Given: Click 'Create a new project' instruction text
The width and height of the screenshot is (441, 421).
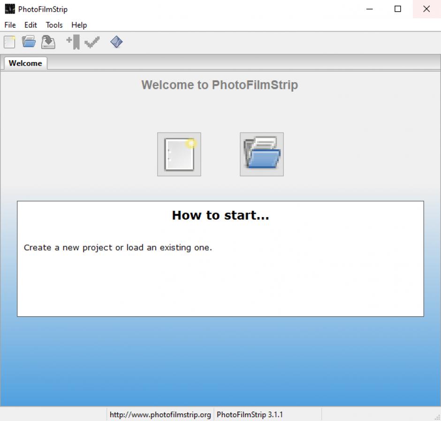Looking at the screenshot, I should pyautogui.click(x=118, y=248).
